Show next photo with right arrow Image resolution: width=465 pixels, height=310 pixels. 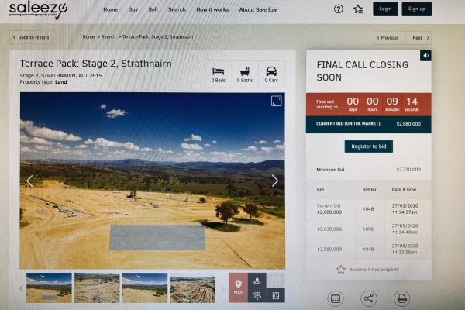point(275,181)
